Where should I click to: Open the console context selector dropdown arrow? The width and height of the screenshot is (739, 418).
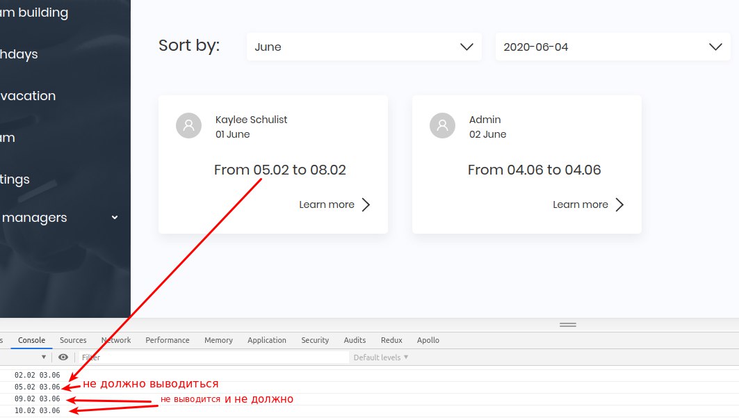click(44, 357)
